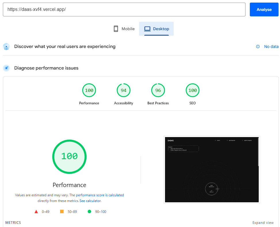Click the info icon next to No data
This screenshot has width=280, height=227.
(x=258, y=46)
